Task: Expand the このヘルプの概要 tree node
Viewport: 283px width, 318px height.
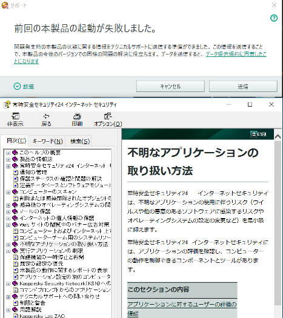Action: [x=8, y=153]
